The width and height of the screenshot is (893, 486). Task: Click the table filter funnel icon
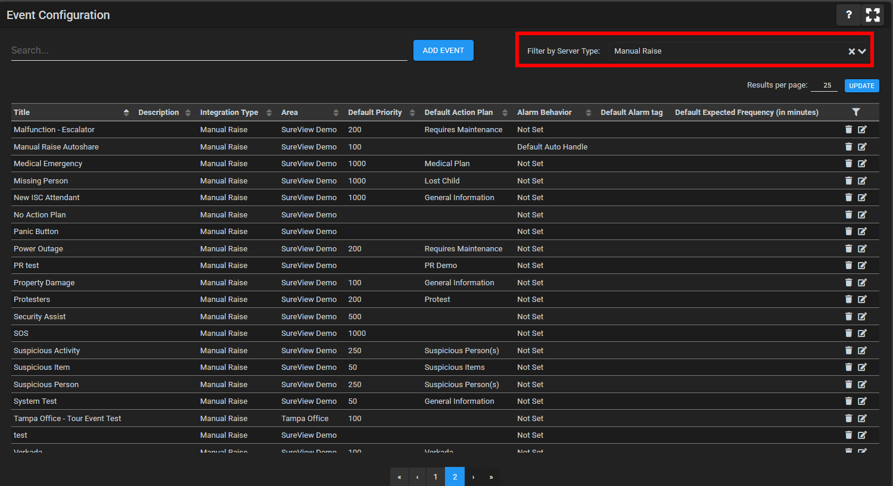[x=856, y=112]
